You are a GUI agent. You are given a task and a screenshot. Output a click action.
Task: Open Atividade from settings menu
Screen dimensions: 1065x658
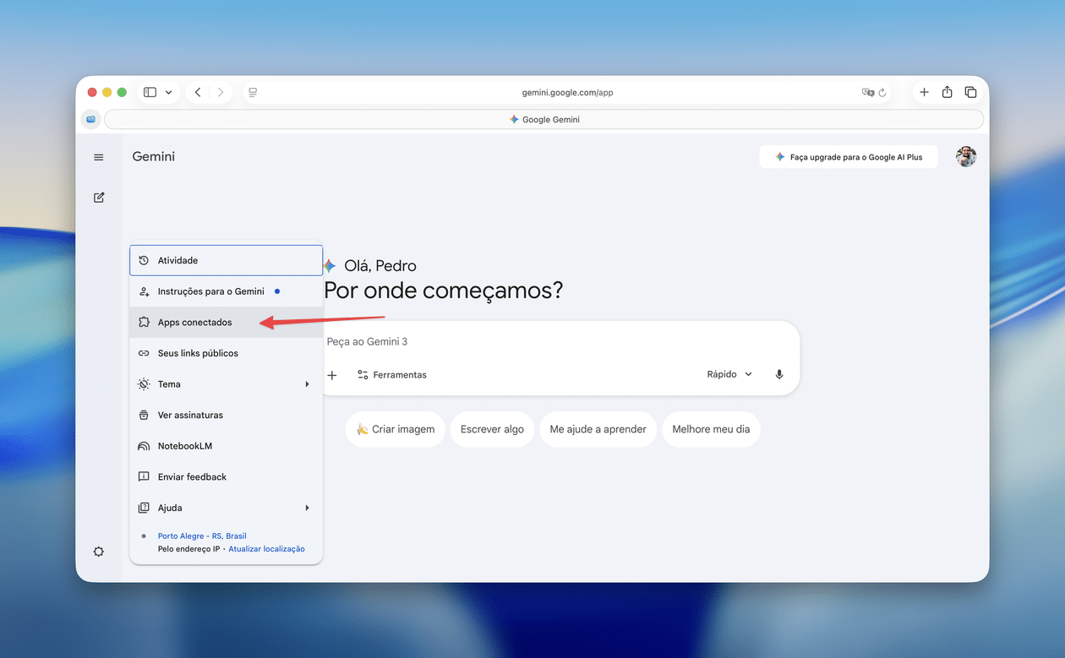tap(178, 260)
